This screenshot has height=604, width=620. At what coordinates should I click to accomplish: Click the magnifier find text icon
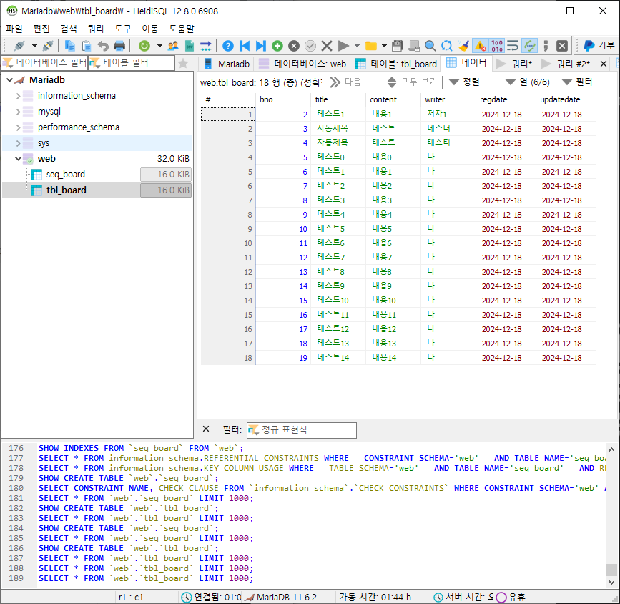430,46
